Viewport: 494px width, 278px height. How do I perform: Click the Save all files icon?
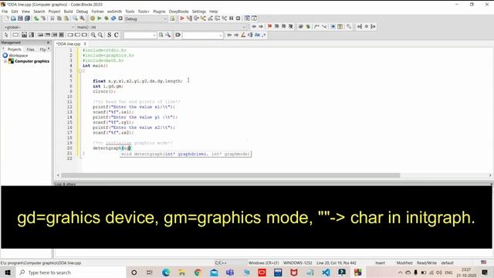(x=28, y=19)
